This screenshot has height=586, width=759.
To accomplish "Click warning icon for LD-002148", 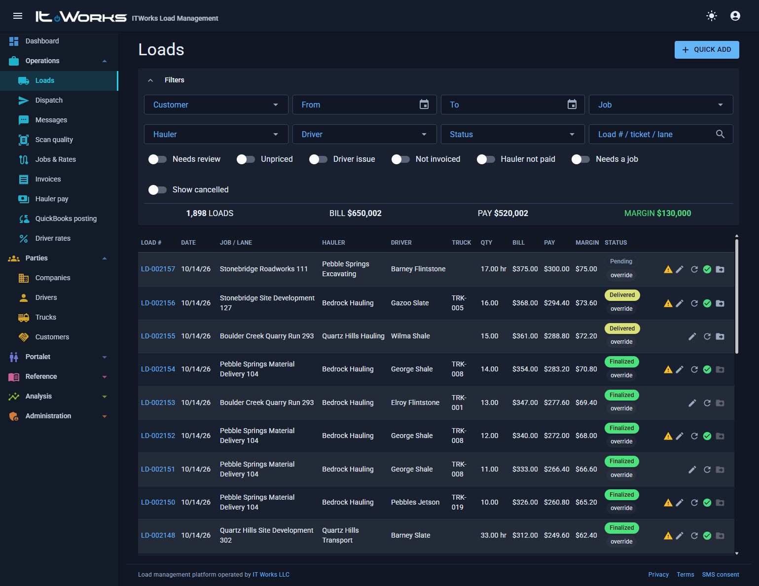I will [x=668, y=536].
